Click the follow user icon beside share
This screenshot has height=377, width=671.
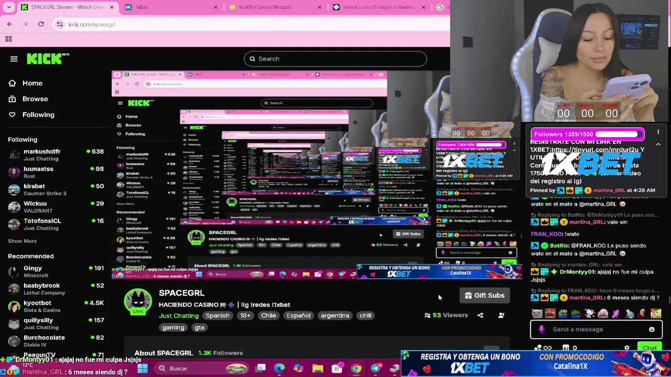501,315
